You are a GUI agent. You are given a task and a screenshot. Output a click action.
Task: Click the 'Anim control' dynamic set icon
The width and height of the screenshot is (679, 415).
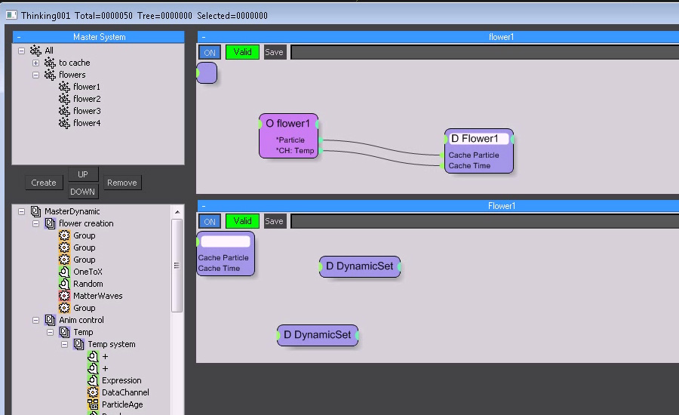click(50, 320)
